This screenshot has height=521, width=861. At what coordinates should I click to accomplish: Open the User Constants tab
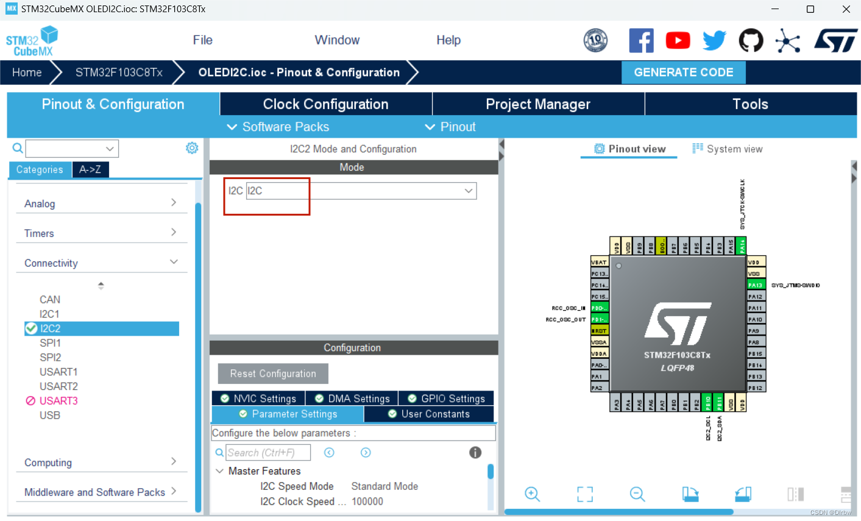point(429,414)
